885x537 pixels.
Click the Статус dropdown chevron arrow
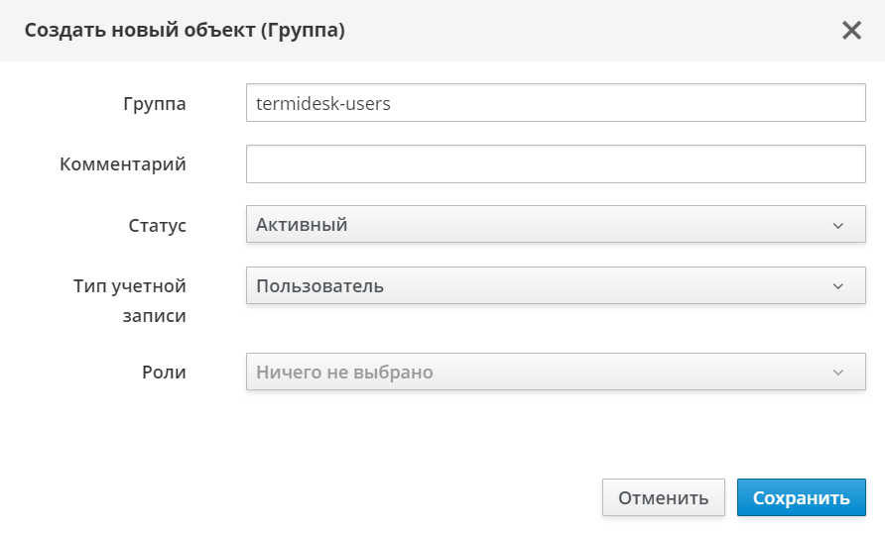pyautogui.click(x=838, y=225)
